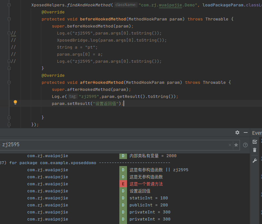Click the commented XposedBridge.log line
This screenshot has height=224, width=262.
click(x=112, y=40)
